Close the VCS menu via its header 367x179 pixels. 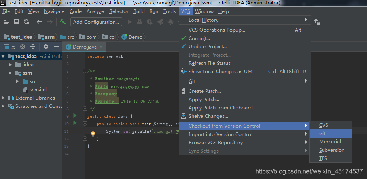185,11
